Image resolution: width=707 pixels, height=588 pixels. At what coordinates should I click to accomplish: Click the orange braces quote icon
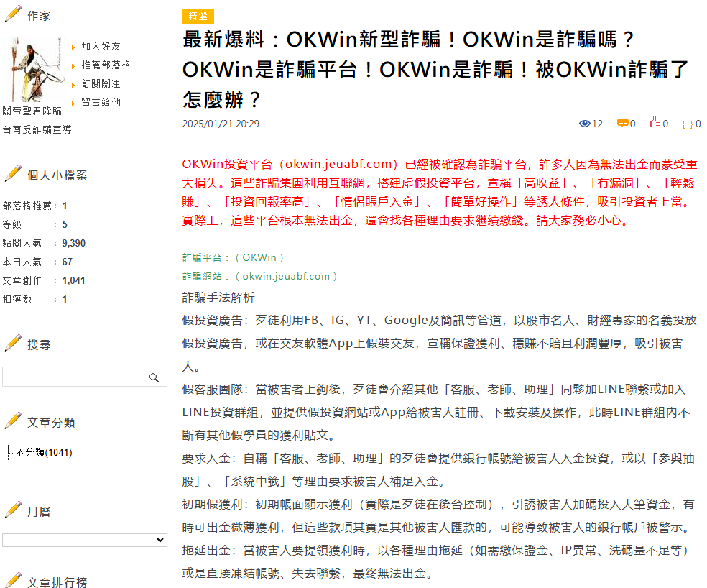[688, 124]
